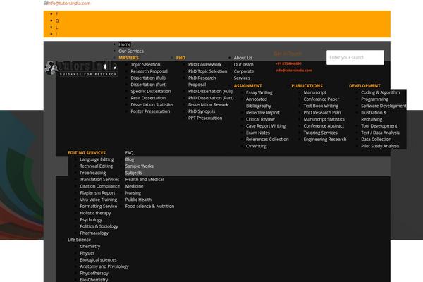The width and height of the screenshot is (423, 282).
Task: Go to Dissertation (Full) page
Action: pos(148,78)
